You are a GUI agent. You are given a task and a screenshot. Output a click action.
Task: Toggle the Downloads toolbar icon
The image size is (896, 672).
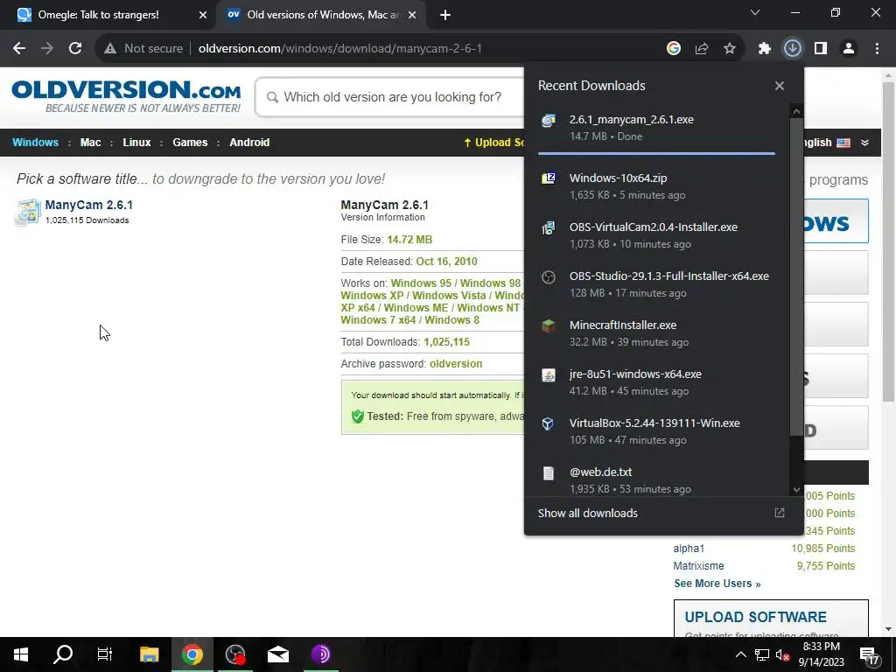(x=793, y=49)
